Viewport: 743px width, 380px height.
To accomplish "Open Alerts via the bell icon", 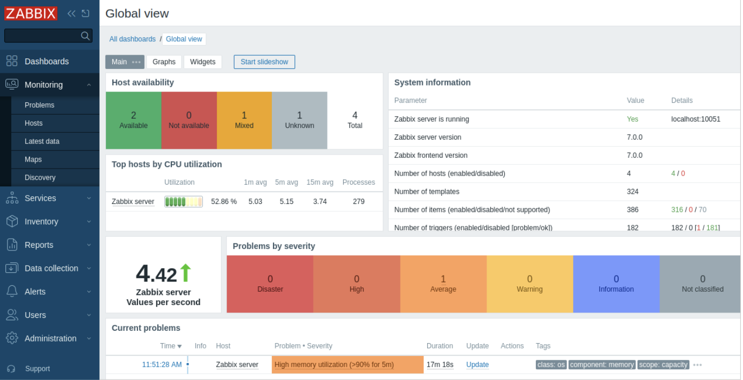I will (12, 291).
